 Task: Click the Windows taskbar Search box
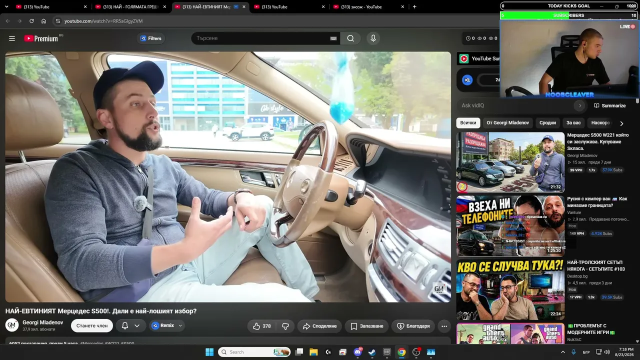[255, 352]
